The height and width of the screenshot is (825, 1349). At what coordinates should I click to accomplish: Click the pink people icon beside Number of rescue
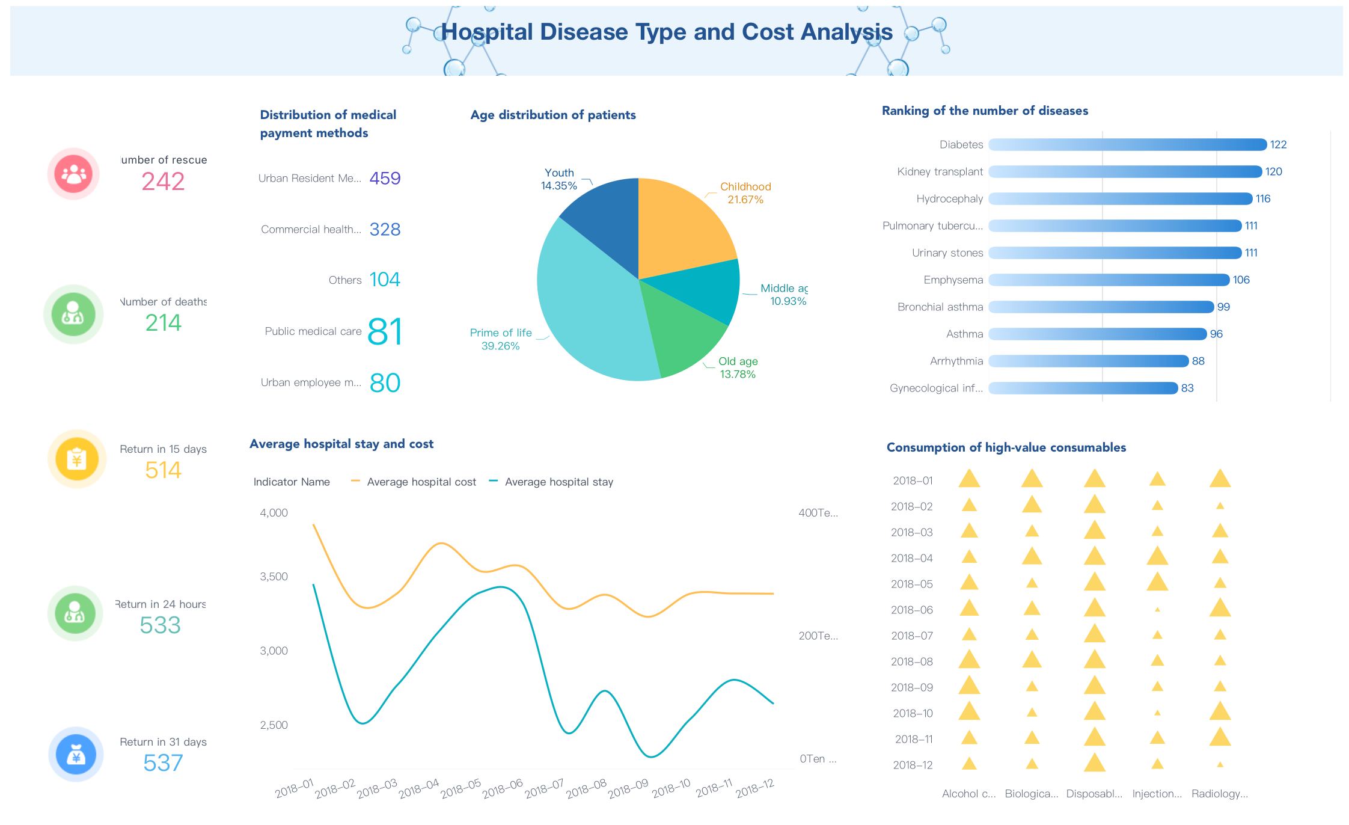coord(73,174)
